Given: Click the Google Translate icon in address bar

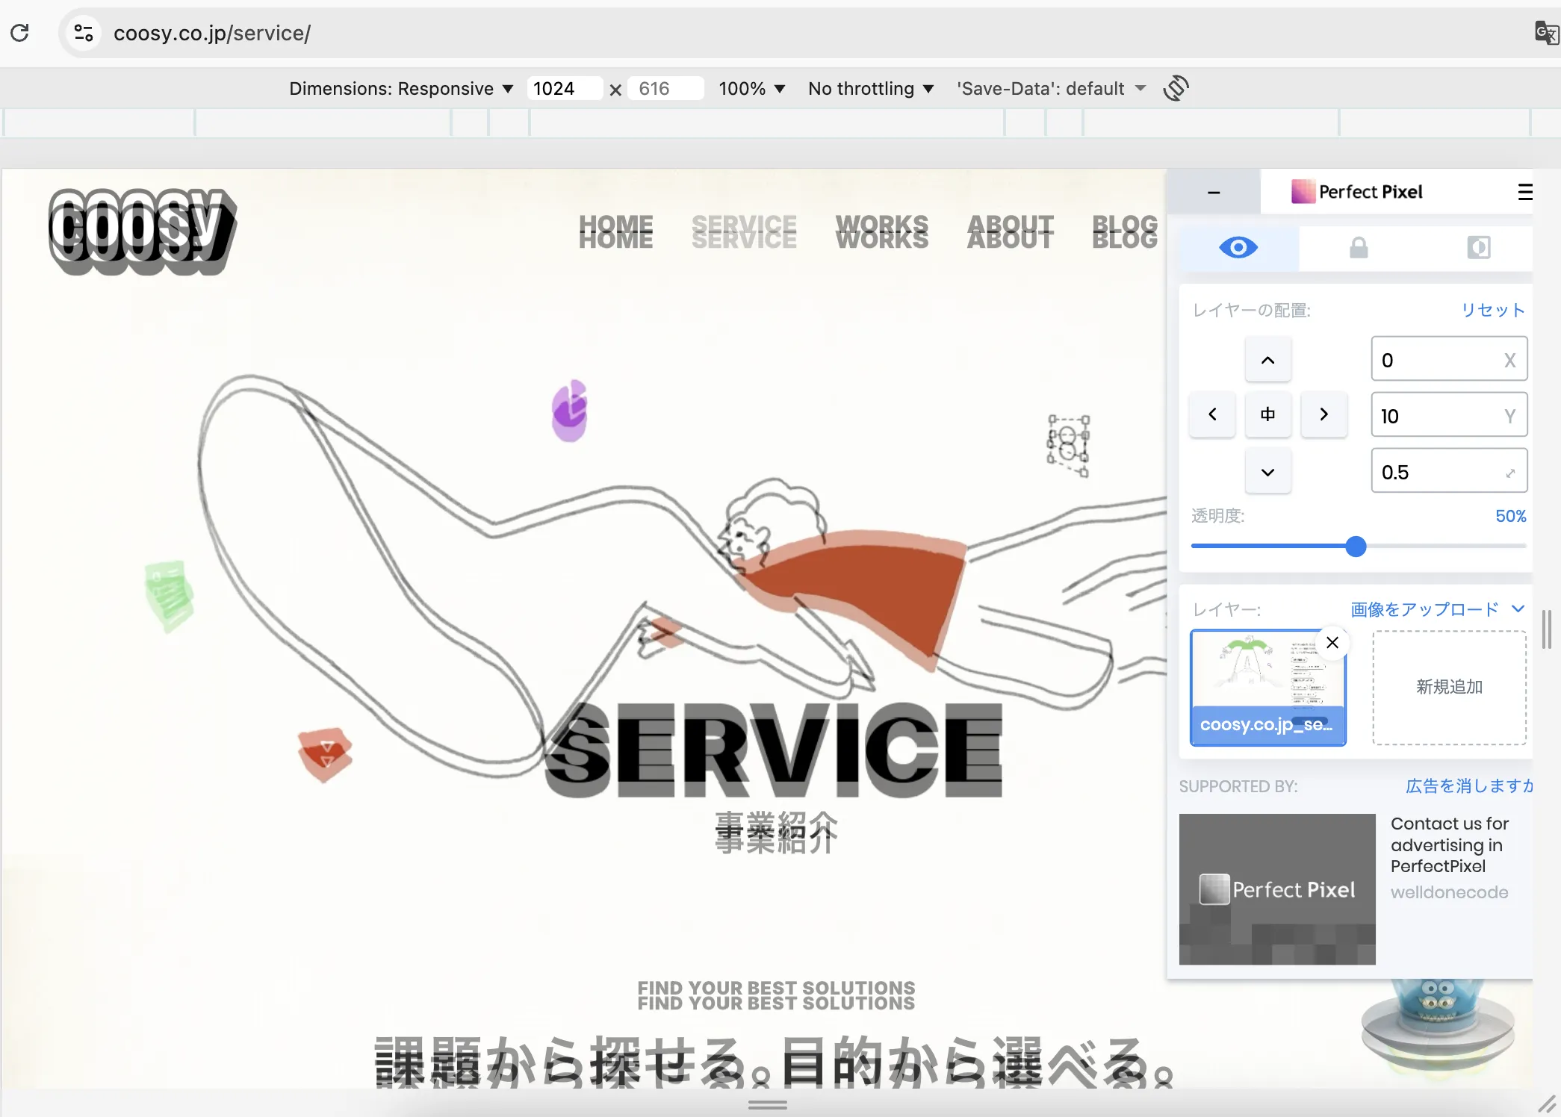Looking at the screenshot, I should tap(1545, 33).
